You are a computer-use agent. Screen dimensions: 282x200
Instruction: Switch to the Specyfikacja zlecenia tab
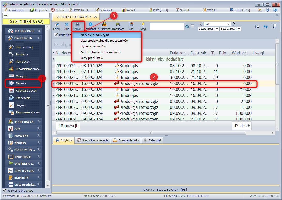93,140
